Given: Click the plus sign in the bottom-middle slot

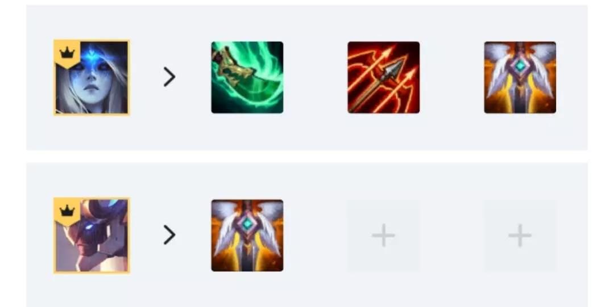Looking at the screenshot, I should pyautogui.click(x=383, y=235).
